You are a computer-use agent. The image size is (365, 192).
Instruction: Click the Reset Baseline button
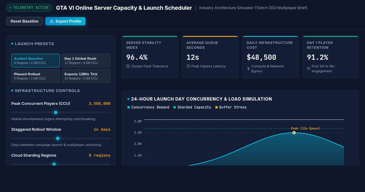[x=24, y=21]
